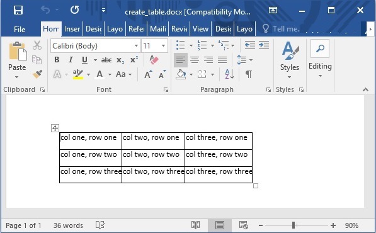Open the View ribbon tab

tap(200, 29)
